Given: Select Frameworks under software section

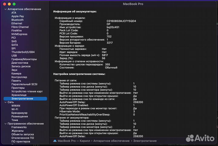Looking at the screenshot, I should (19, 127).
